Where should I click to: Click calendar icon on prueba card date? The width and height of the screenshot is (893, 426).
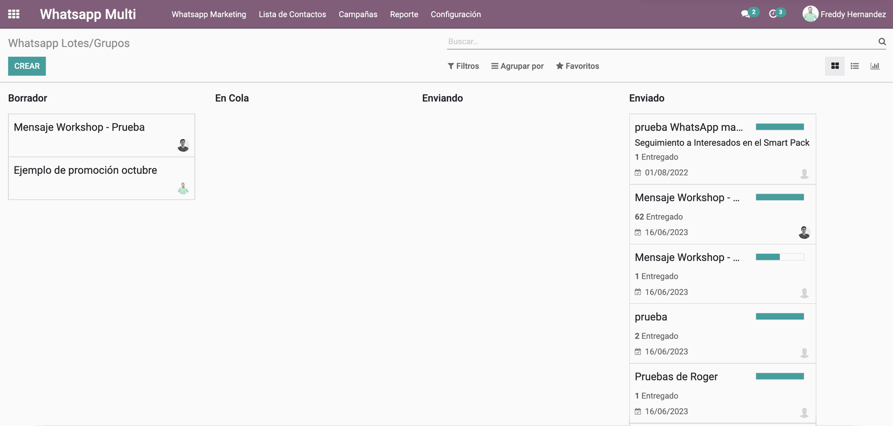[638, 352]
